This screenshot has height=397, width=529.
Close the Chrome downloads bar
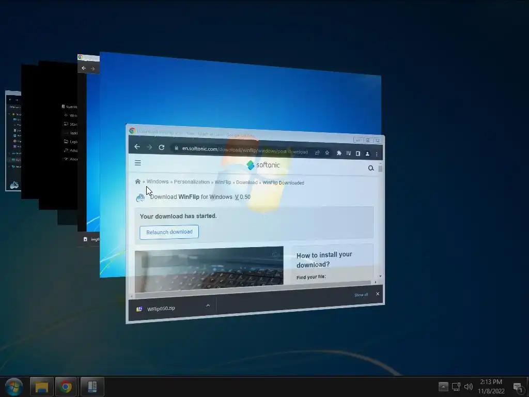point(378,294)
